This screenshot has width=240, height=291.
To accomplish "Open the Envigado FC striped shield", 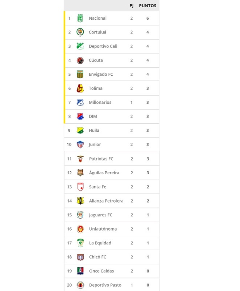I will click(x=80, y=74).
